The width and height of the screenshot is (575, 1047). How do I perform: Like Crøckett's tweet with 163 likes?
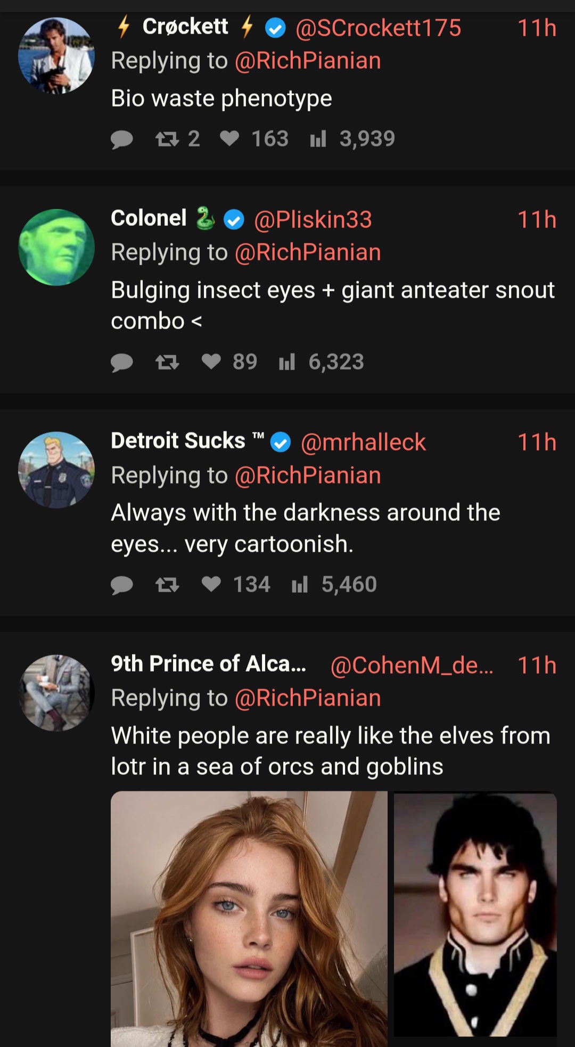pos(229,139)
